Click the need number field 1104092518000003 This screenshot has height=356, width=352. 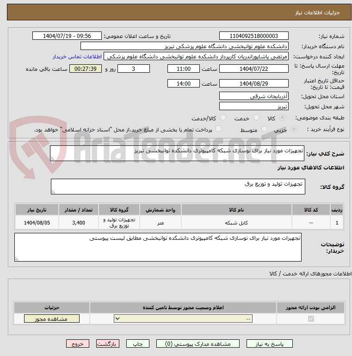254,36
